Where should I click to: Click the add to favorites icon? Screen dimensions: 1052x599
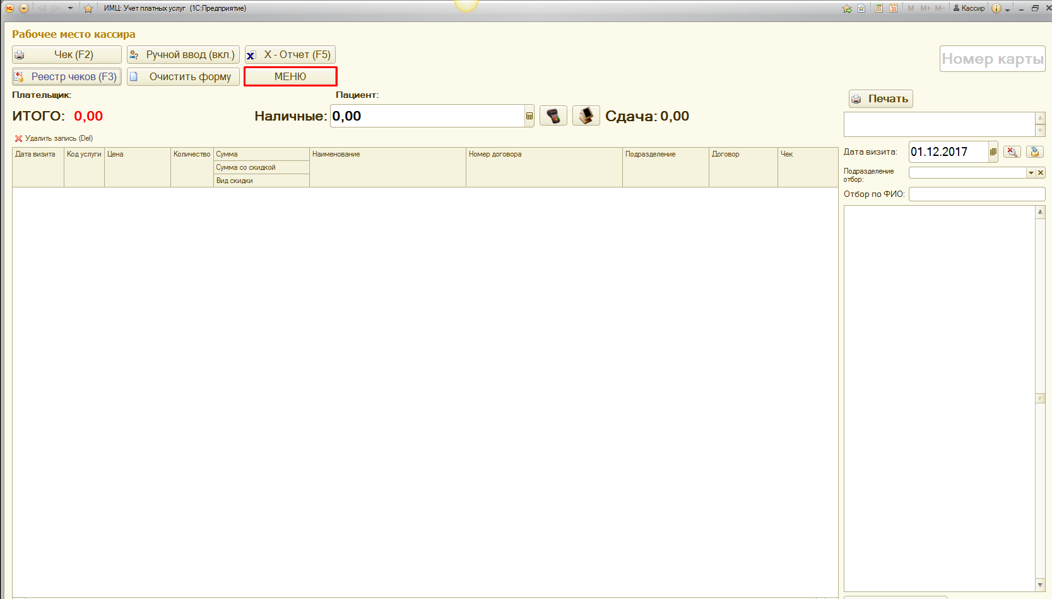[847, 8]
